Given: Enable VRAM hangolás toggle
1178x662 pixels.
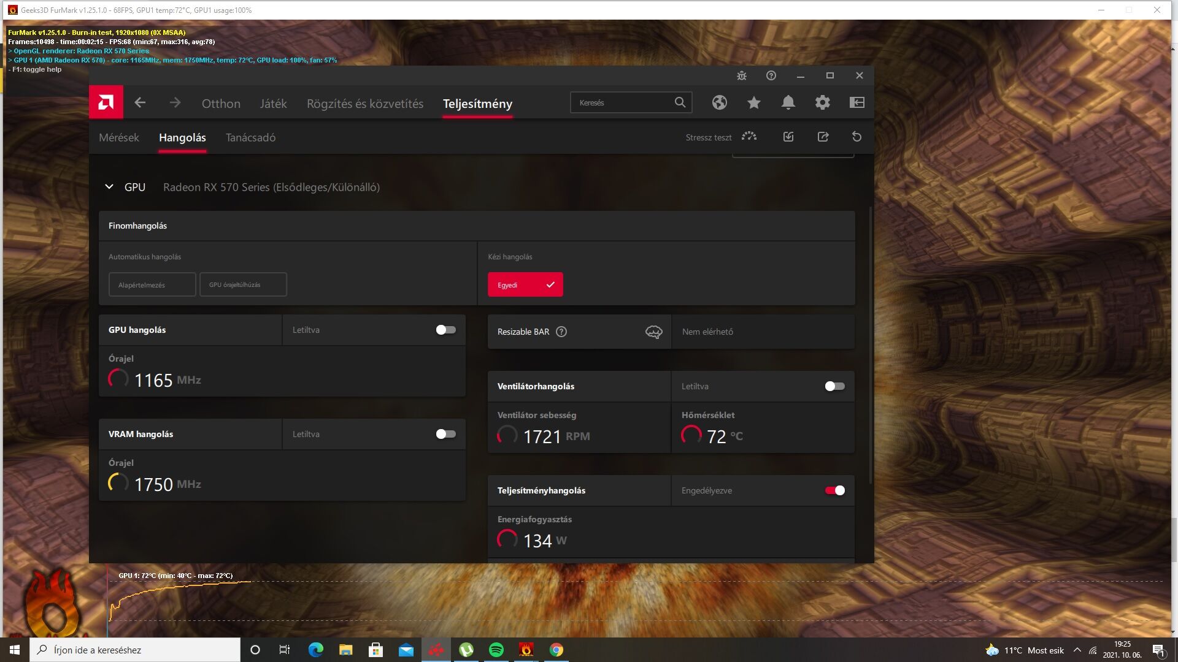Looking at the screenshot, I should [x=446, y=434].
